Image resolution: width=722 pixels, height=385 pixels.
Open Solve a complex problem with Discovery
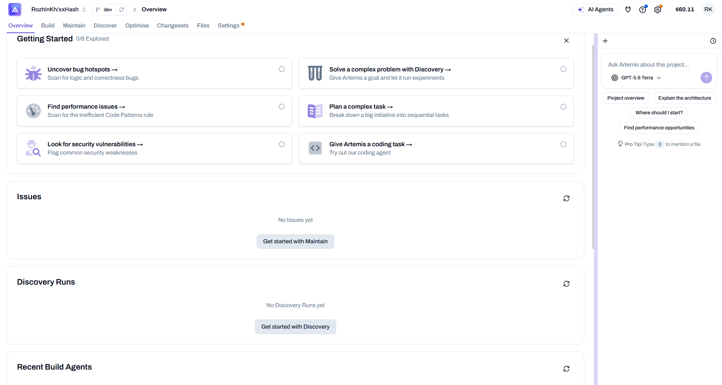[390, 70]
